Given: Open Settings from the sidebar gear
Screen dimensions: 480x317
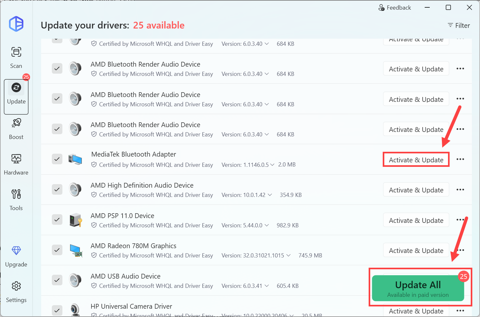Looking at the screenshot, I should [16, 286].
